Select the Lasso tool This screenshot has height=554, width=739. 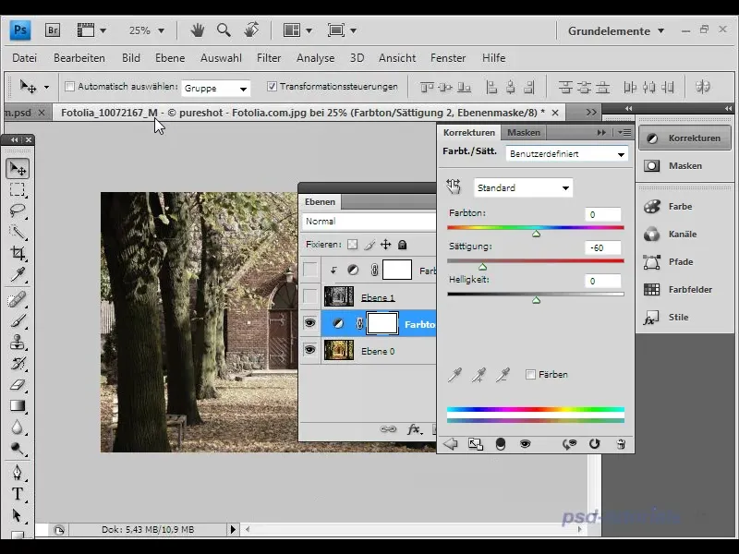point(18,211)
